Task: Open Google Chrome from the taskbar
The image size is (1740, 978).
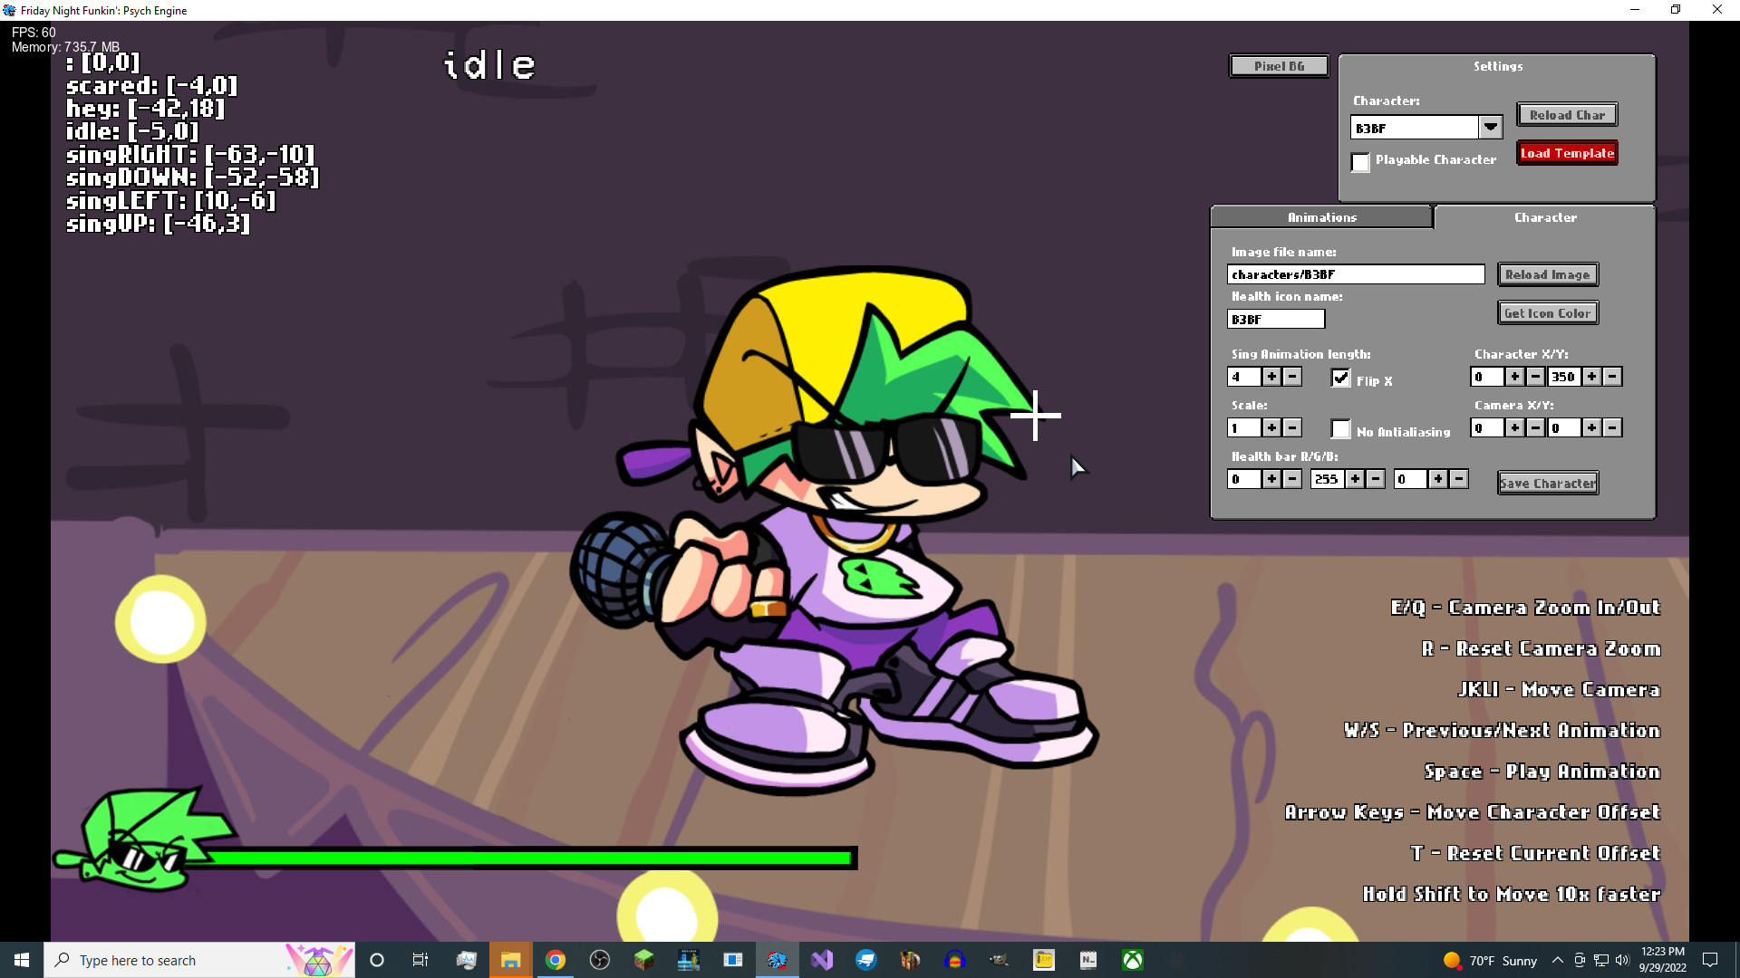Action: [x=556, y=960]
